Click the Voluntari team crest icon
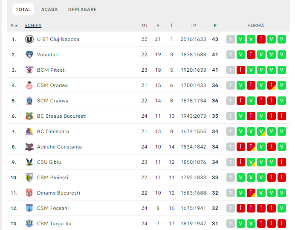 coord(29,55)
